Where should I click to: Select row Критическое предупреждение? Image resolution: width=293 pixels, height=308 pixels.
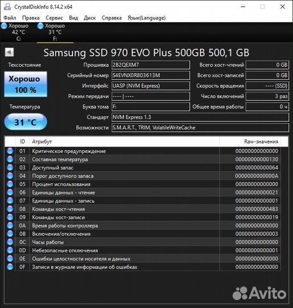(x=143, y=151)
